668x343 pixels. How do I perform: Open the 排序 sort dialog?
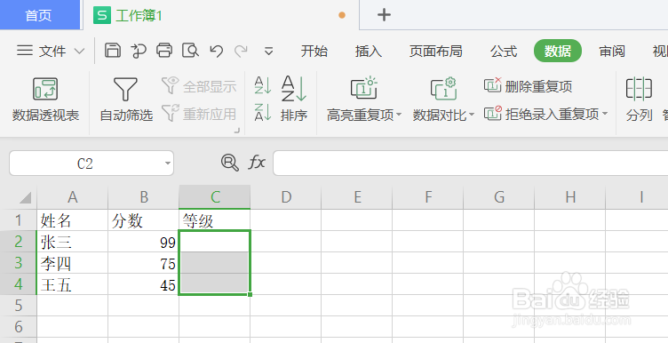(x=294, y=100)
